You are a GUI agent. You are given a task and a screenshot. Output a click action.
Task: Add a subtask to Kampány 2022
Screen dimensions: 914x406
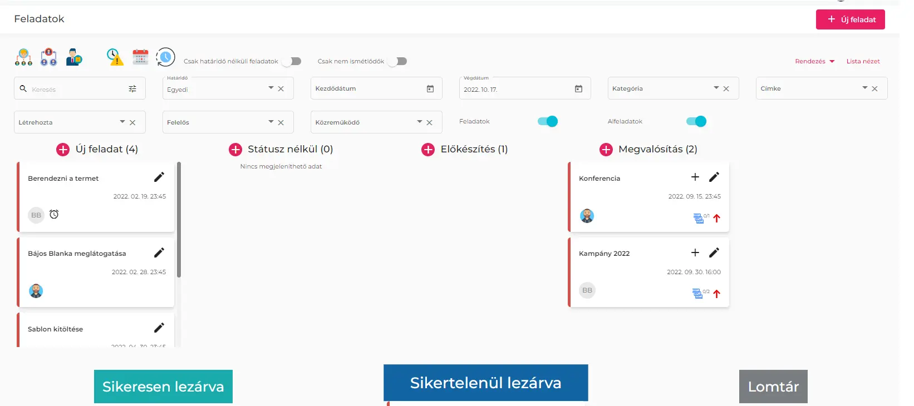[695, 252]
